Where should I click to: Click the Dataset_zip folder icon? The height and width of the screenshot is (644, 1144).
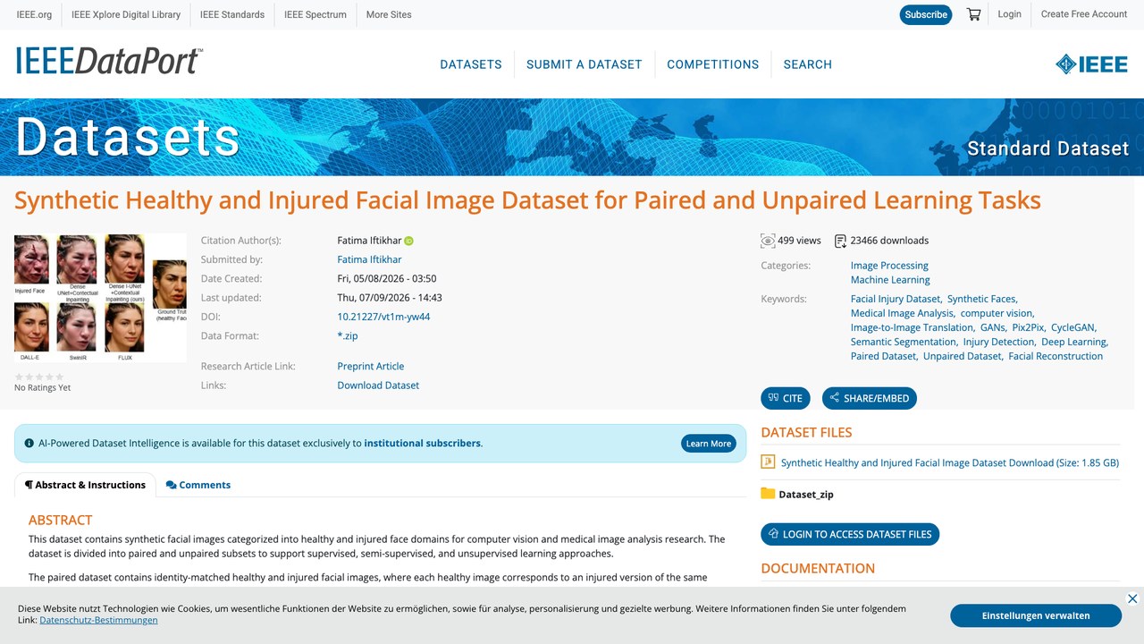pyautogui.click(x=768, y=494)
